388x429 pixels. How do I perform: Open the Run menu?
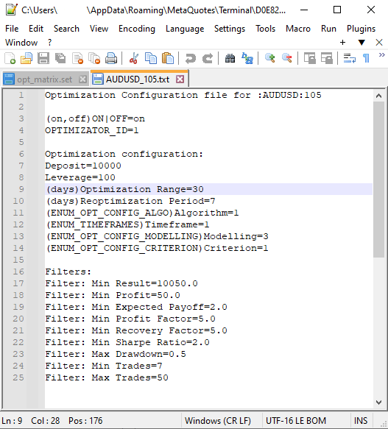328,29
